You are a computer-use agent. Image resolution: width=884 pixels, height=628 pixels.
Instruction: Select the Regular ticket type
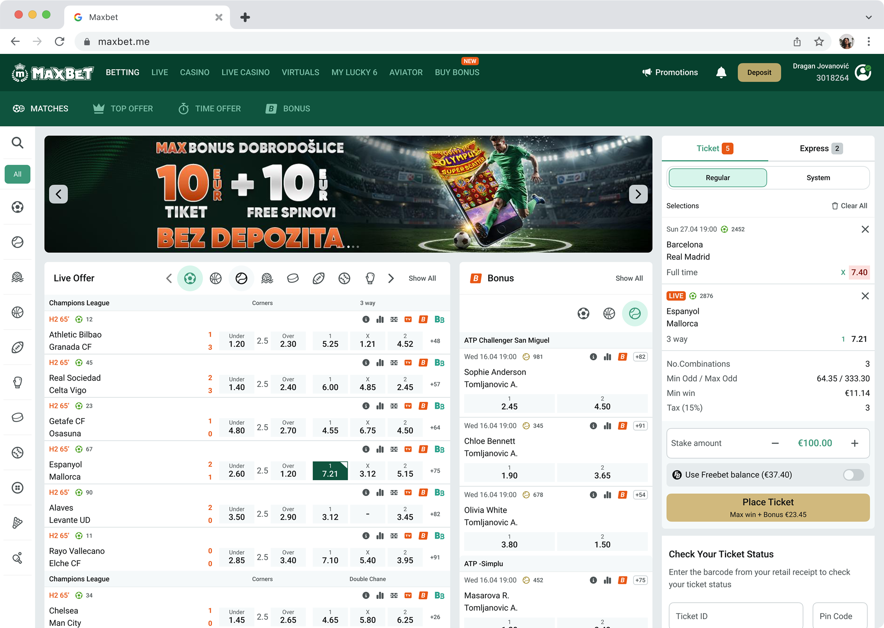(x=718, y=178)
